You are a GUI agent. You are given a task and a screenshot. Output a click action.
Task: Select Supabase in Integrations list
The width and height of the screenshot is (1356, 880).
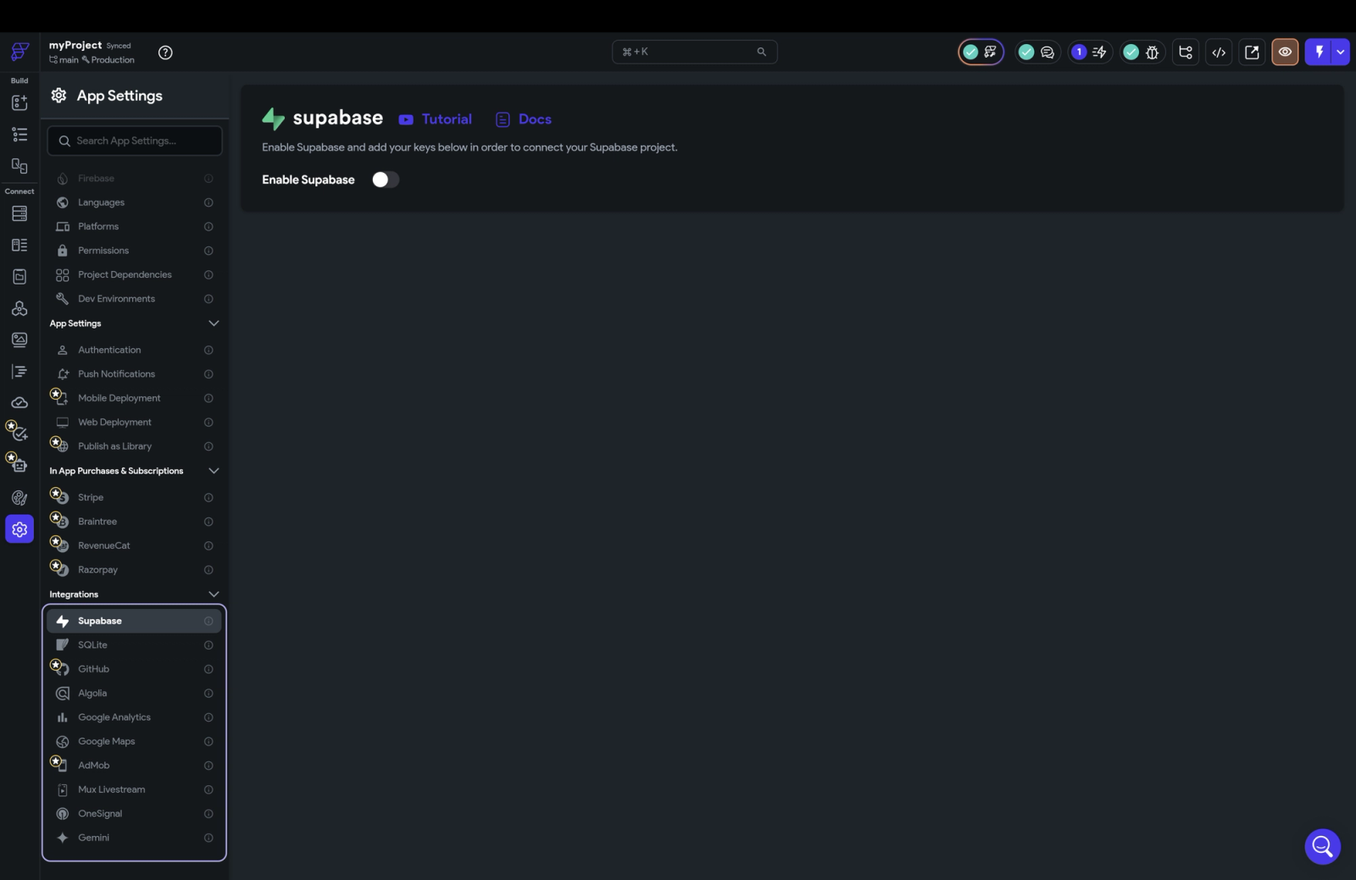point(134,621)
